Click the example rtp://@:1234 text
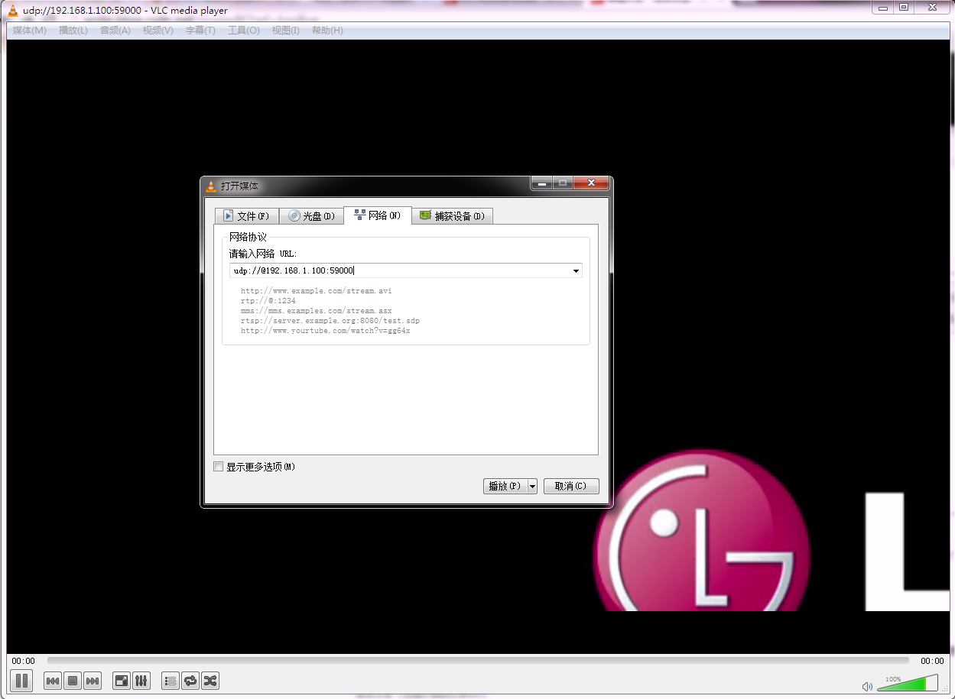Screen dimensions: 955x699 click(x=268, y=301)
